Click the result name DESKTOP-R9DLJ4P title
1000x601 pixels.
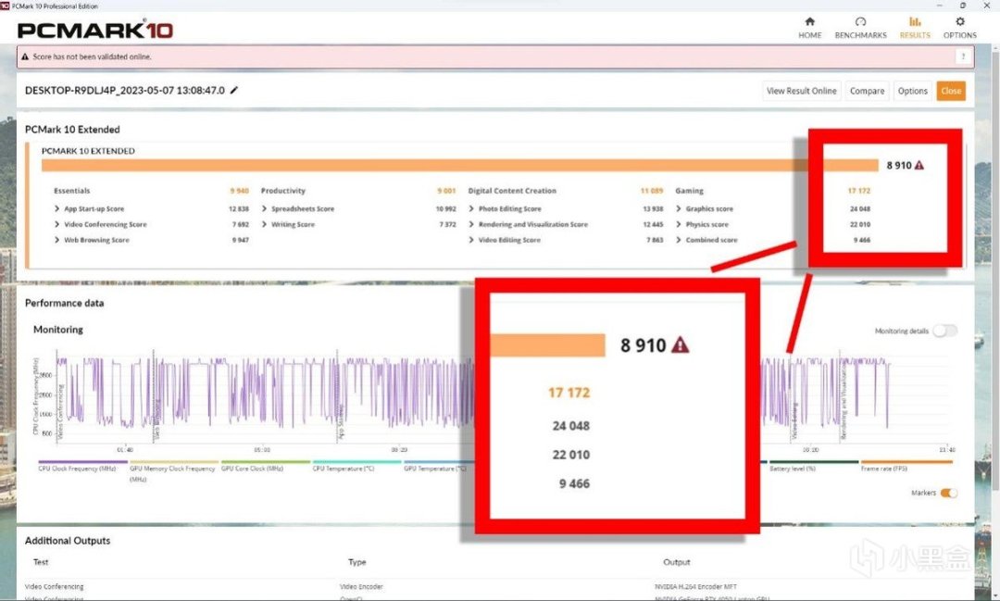click(x=124, y=91)
